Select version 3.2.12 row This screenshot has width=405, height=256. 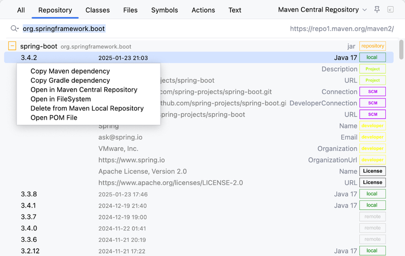[x=198, y=250]
